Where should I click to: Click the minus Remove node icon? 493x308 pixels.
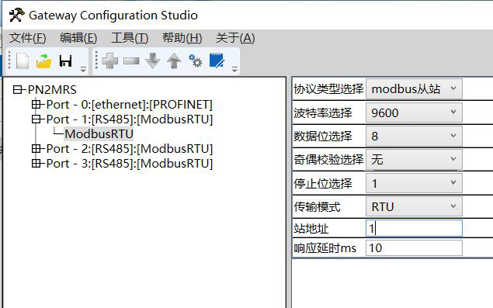click(131, 61)
